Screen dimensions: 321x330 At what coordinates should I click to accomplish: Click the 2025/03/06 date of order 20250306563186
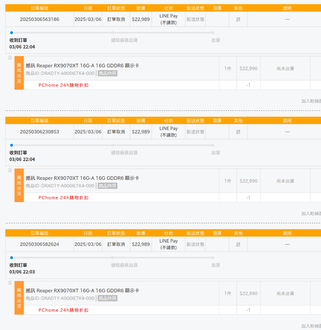(x=88, y=19)
